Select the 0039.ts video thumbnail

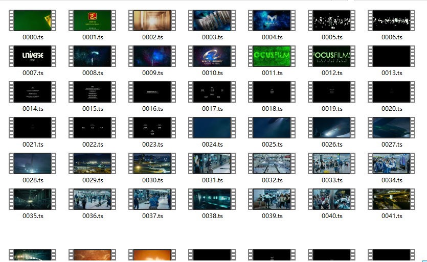272,199
